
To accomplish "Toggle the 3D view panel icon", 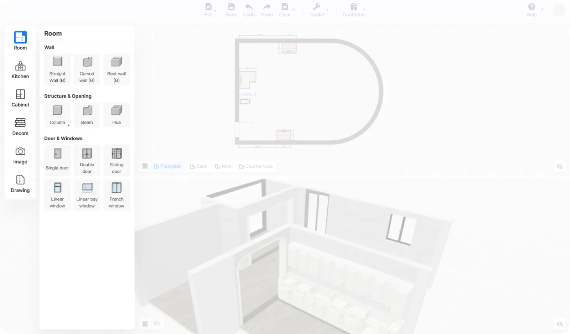I will [x=145, y=324].
